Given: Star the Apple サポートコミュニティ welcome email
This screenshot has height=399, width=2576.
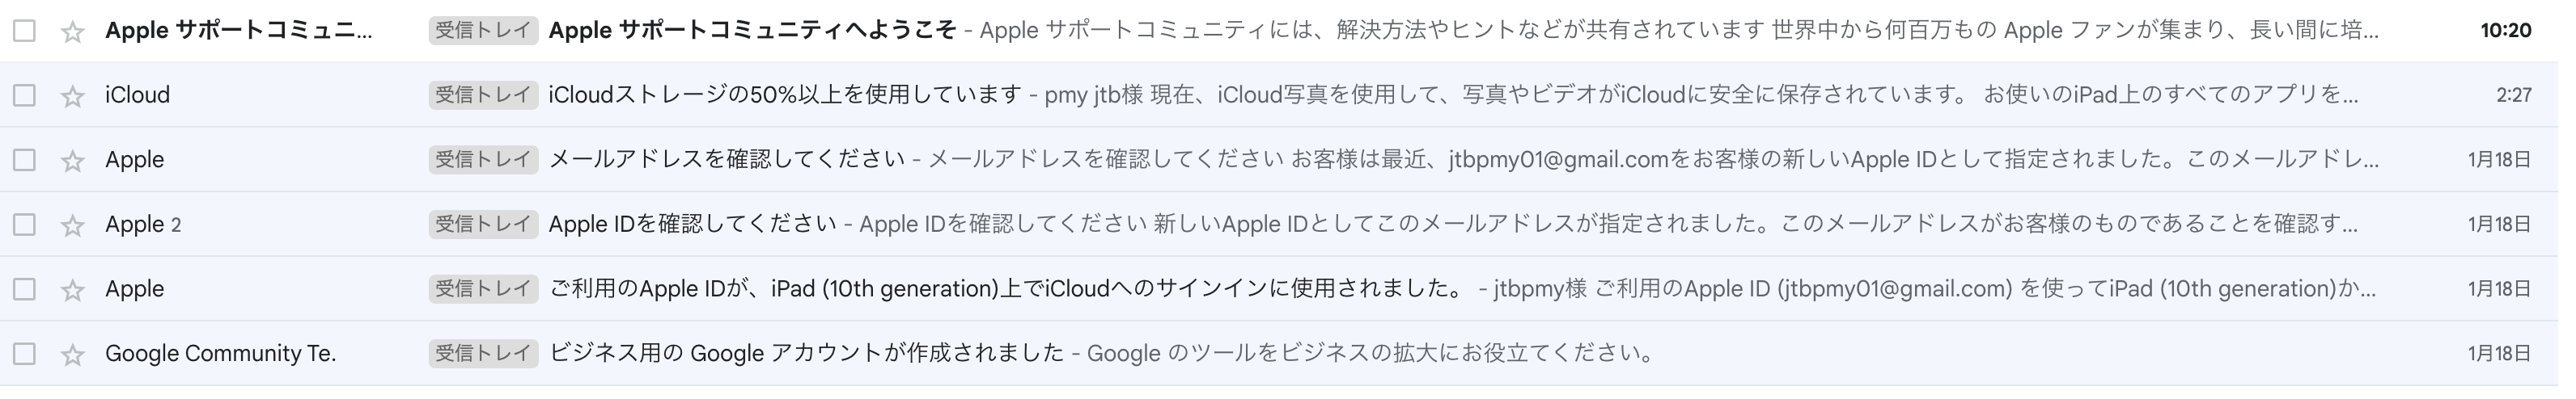Looking at the screenshot, I should tap(72, 32).
